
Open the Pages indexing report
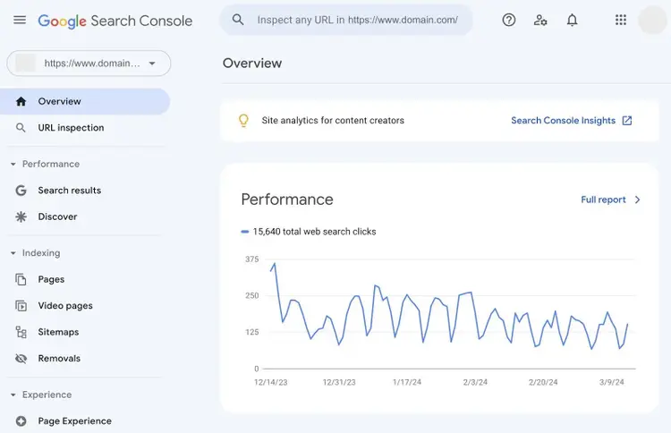pos(85,279)
